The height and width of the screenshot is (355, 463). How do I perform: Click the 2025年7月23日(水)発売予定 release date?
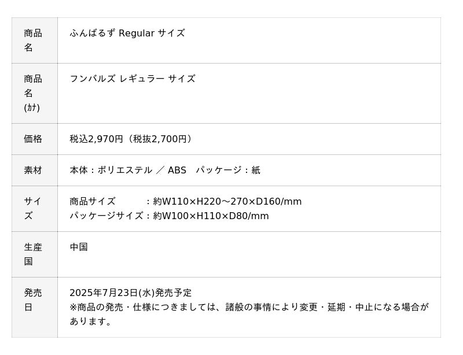(131, 293)
